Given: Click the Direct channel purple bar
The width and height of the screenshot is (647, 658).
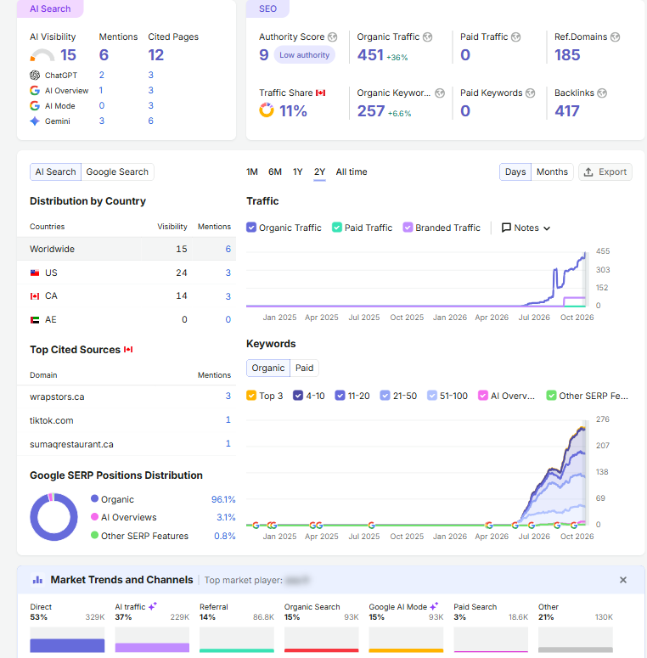Looking at the screenshot, I should click(x=67, y=645).
